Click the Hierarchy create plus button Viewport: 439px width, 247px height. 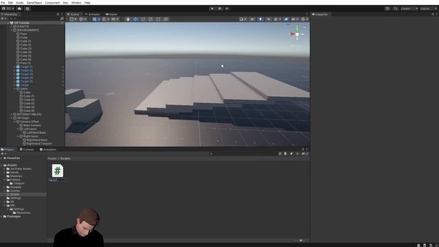3,19
